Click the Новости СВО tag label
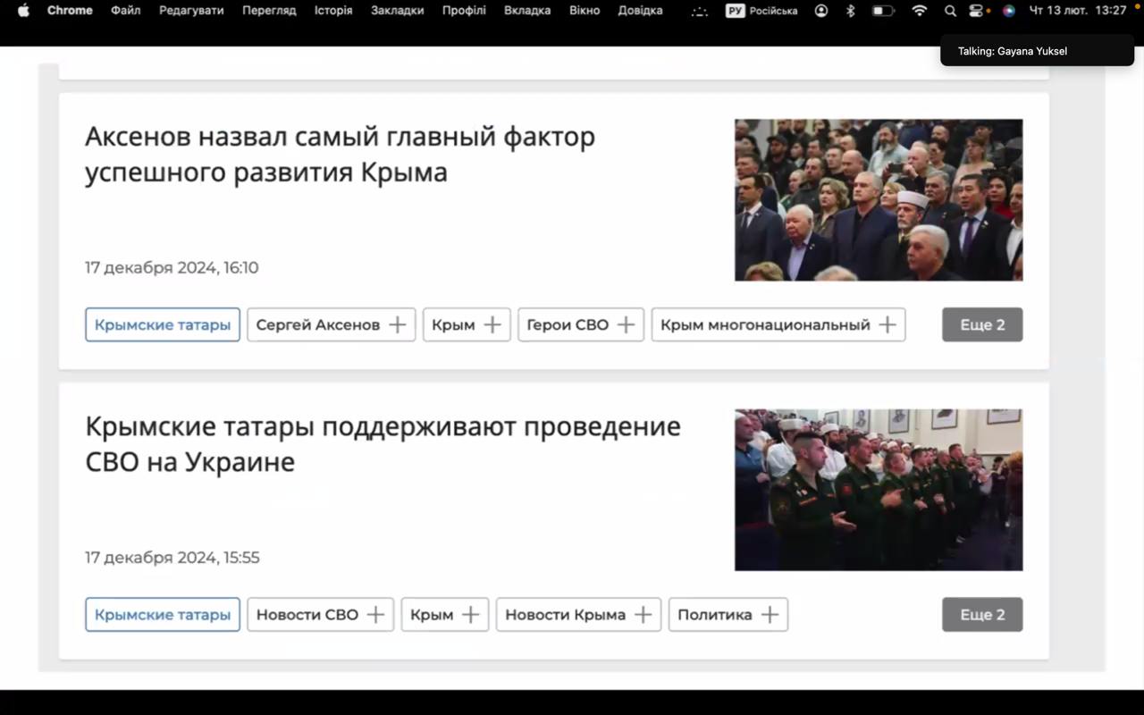The image size is (1144, 715). (x=307, y=614)
